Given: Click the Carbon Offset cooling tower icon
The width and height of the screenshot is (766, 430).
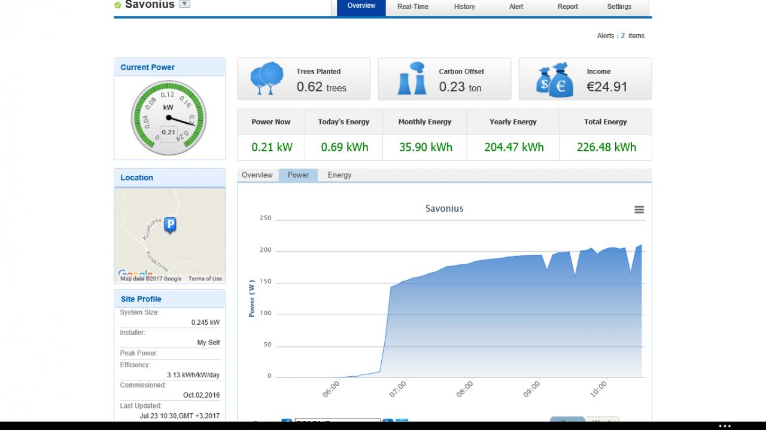Looking at the screenshot, I should click(x=412, y=78).
